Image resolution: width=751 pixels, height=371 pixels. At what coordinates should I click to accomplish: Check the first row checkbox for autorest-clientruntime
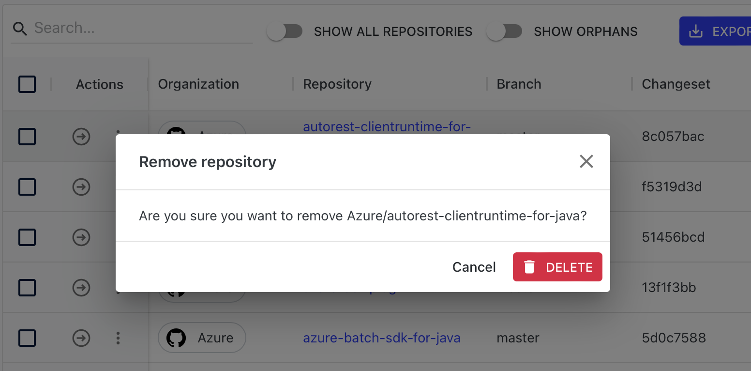pyautogui.click(x=27, y=137)
